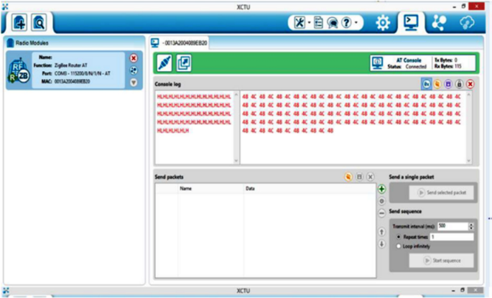Click the orange Console log toolbar icon
492x298 pixels.
(437, 84)
